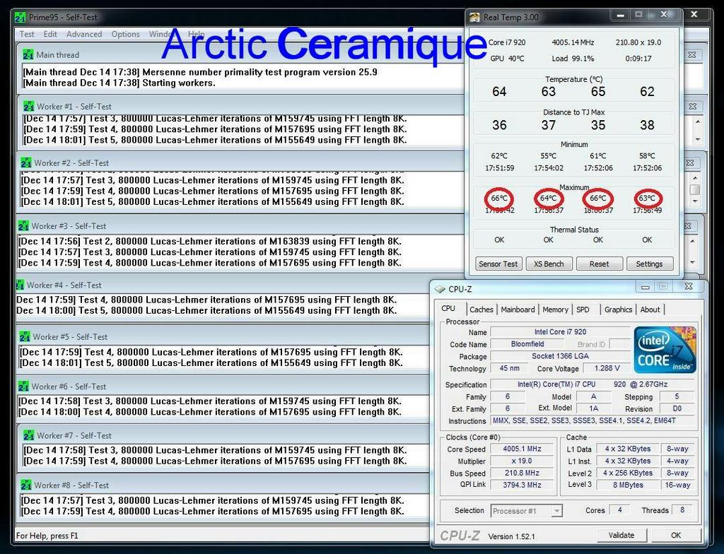Viewport: 724px width, 554px height.
Task: Click Worker #1 scrollbar down arrow
Action: 698,139
